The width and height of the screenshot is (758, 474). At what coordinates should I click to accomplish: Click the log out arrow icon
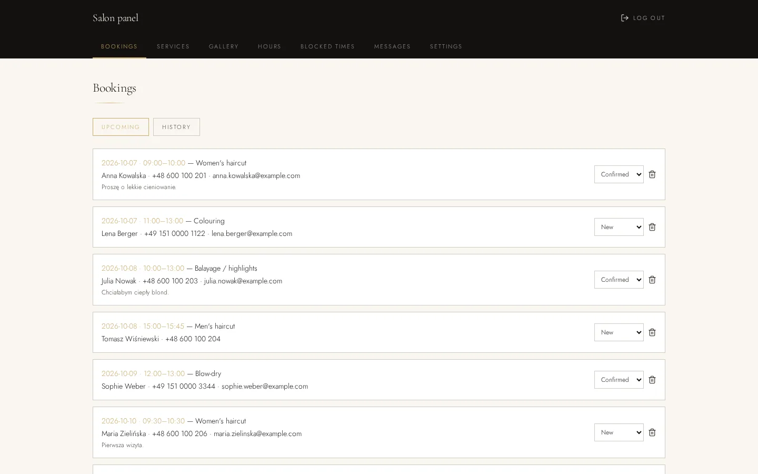coord(625,18)
